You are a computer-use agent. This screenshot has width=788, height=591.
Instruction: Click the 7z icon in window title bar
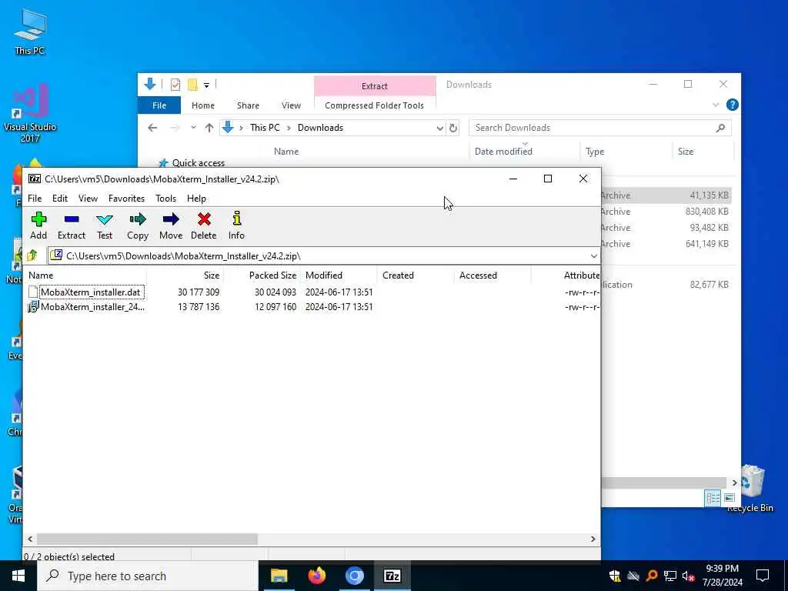point(34,179)
